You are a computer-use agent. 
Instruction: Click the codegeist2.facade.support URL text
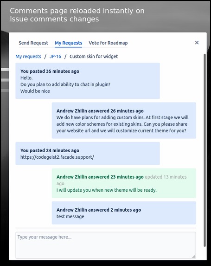pos(58,157)
